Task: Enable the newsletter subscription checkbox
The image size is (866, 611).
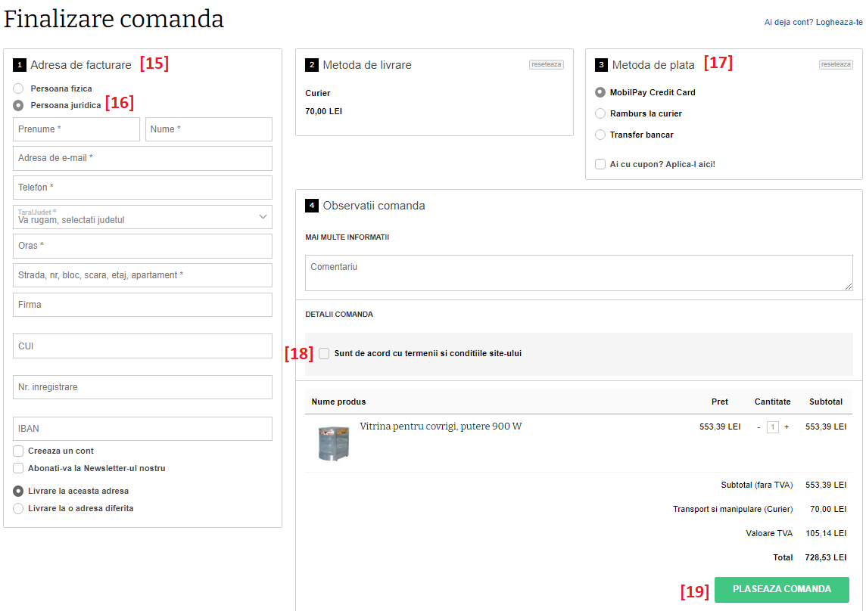Action: coord(17,467)
